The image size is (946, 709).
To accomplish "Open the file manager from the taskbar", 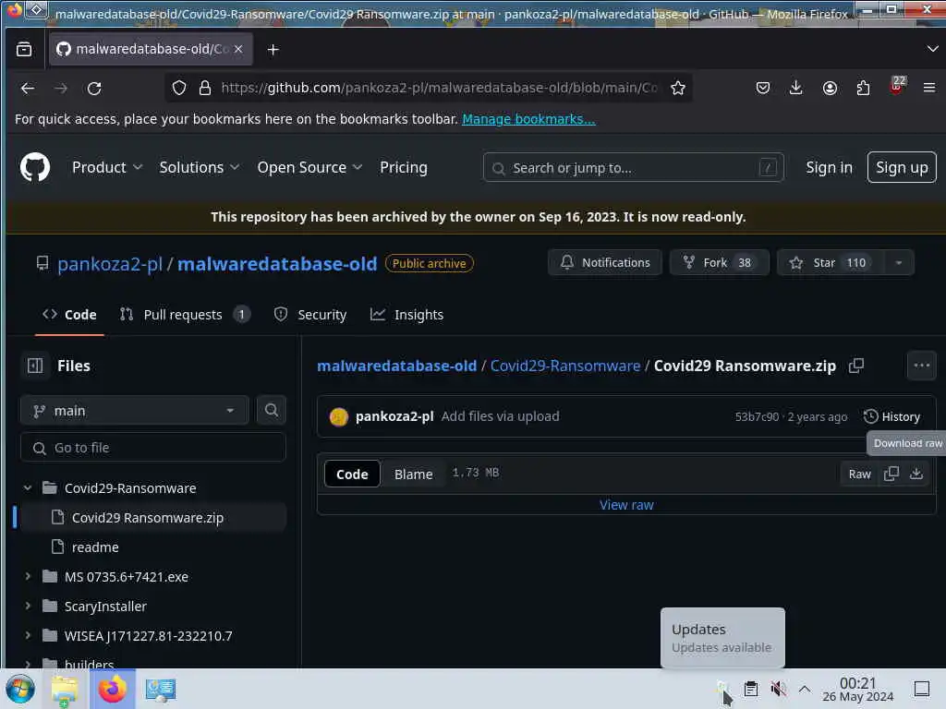I will 64,690.
